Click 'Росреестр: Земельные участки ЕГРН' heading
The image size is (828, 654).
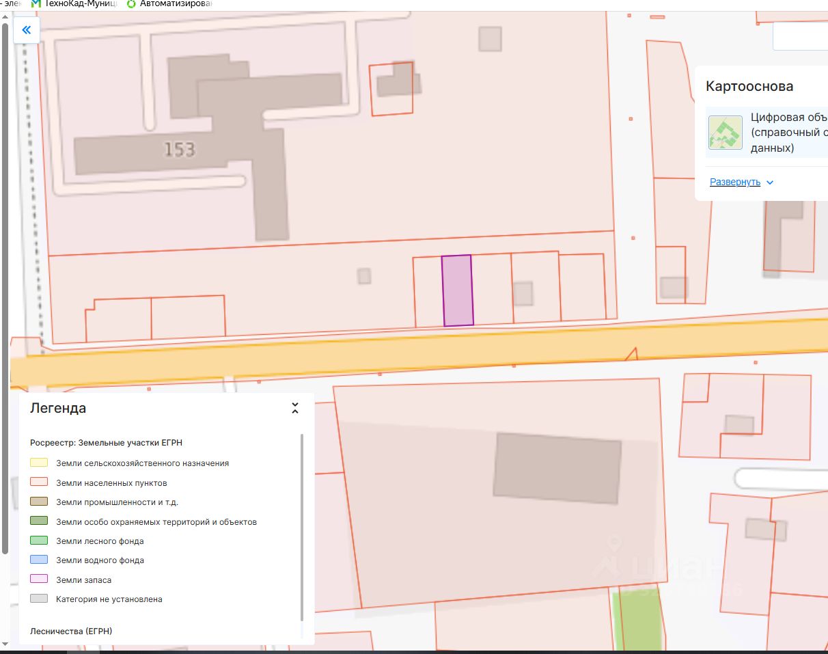click(106, 443)
